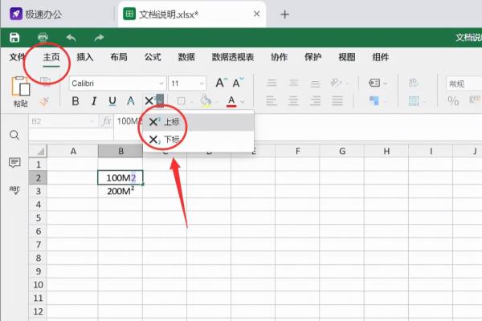Click the cell borders icon
The width and height of the screenshot is (482, 321).
click(x=182, y=101)
